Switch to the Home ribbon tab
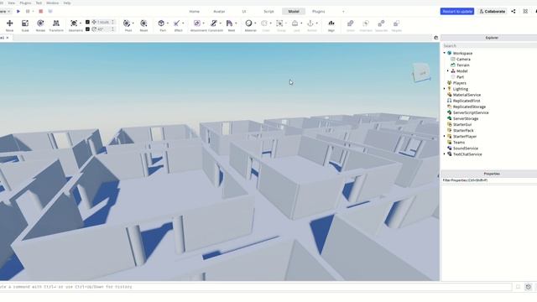 [x=194, y=11]
